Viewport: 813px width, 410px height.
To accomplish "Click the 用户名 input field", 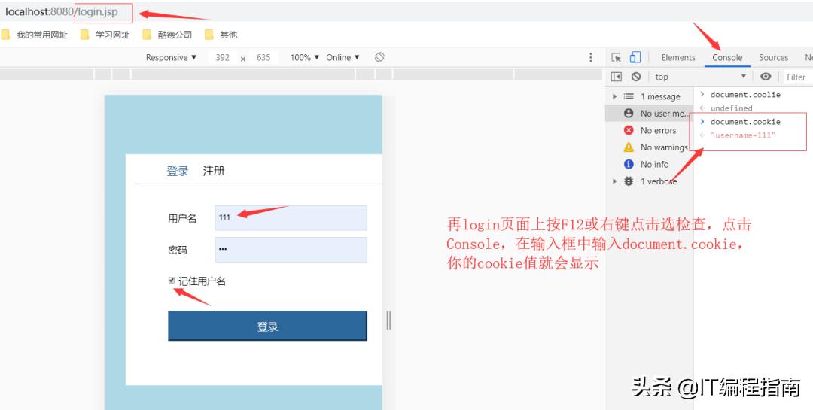I will coord(291,217).
